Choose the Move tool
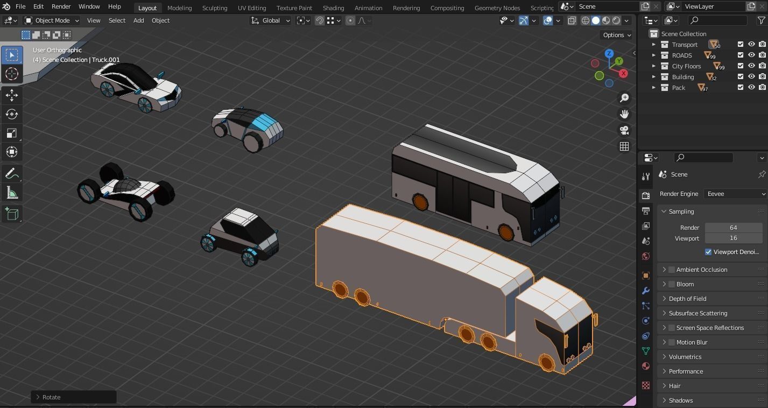 [12, 95]
